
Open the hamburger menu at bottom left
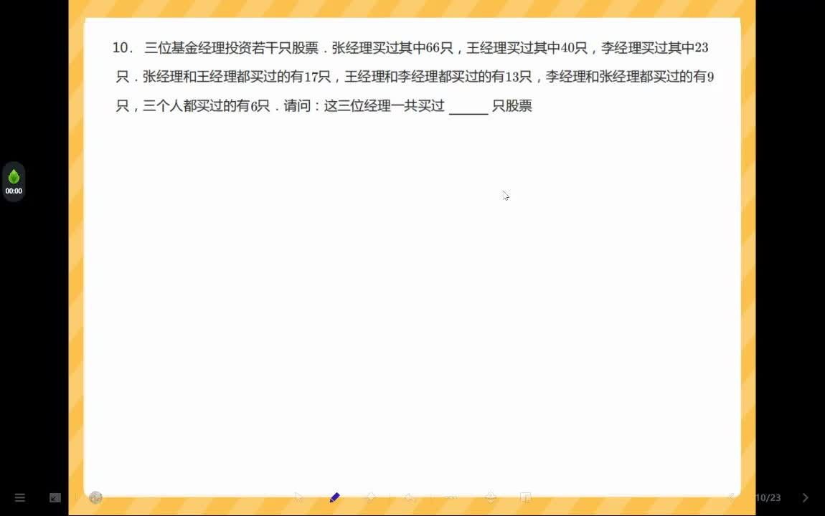point(20,497)
